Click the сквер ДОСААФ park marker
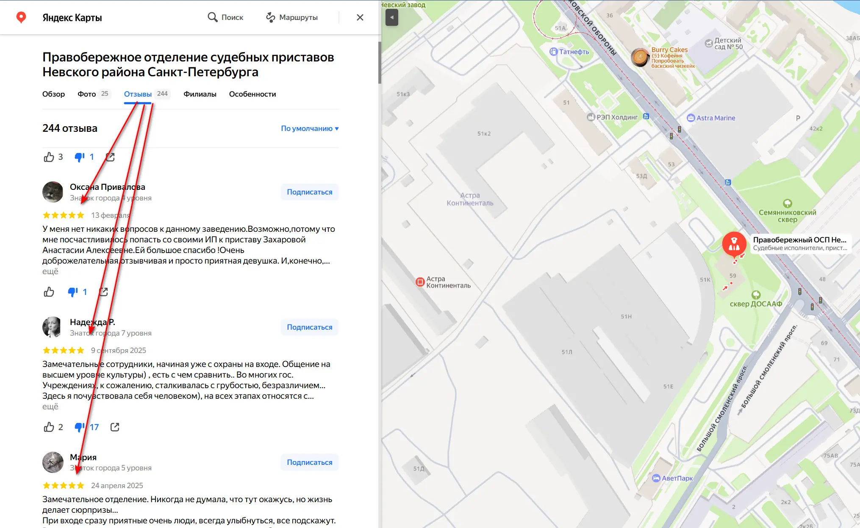 click(756, 295)
